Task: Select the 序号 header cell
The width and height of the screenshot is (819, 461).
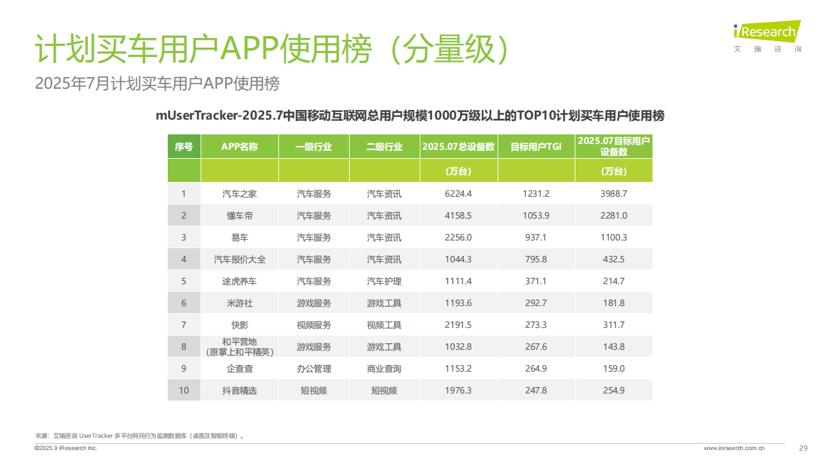Action: tap(184, 147)
